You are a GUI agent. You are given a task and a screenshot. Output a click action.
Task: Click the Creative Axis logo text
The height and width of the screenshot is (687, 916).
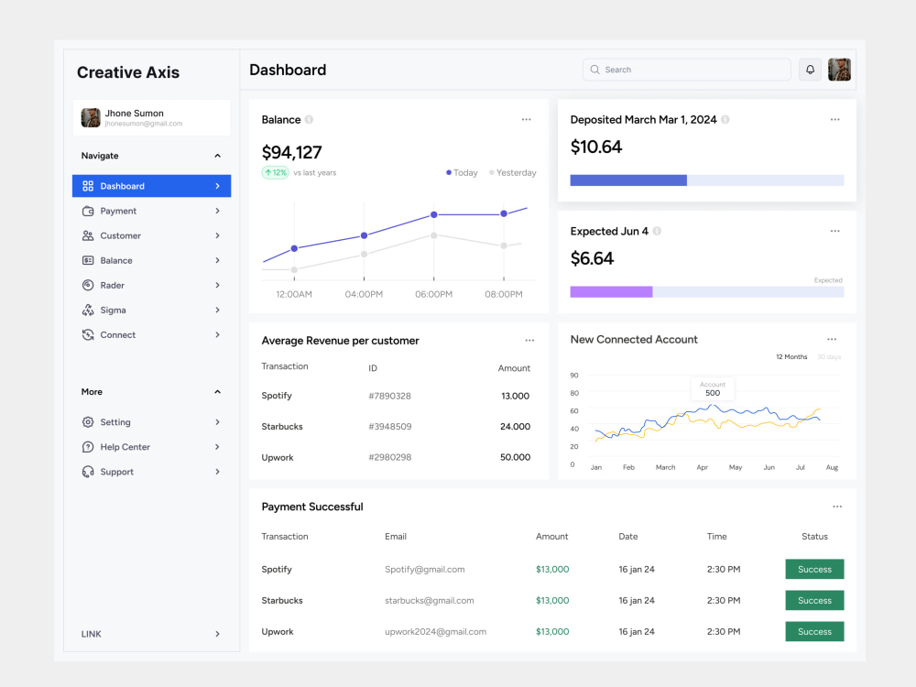[x=128, y=72]
